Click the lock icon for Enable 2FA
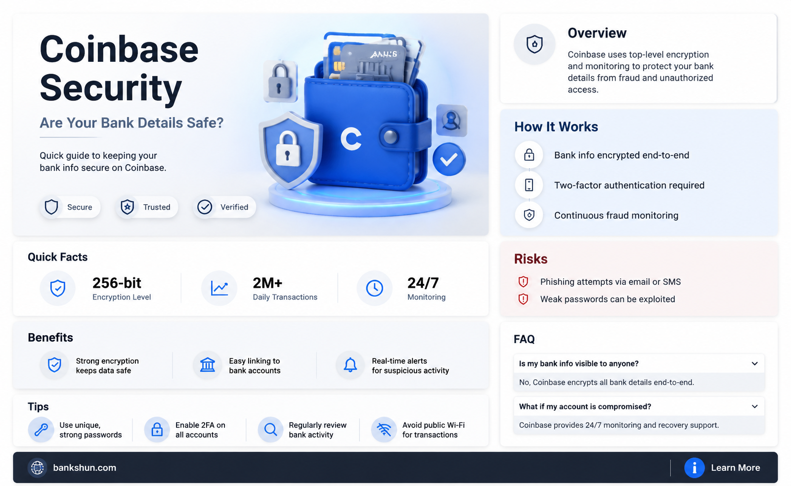 157,430
